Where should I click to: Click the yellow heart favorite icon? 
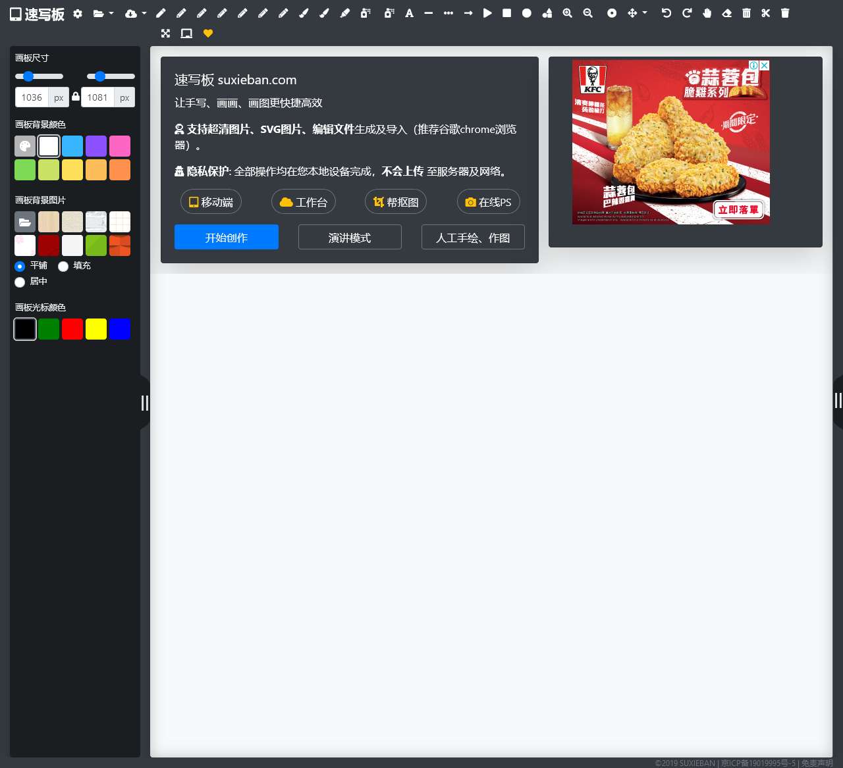coord(208,34)
